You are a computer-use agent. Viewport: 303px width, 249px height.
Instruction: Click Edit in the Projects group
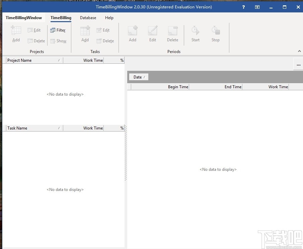[x=34, y=30]
